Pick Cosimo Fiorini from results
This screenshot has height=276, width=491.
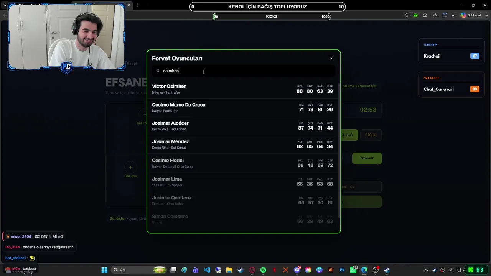click(243, 163)
